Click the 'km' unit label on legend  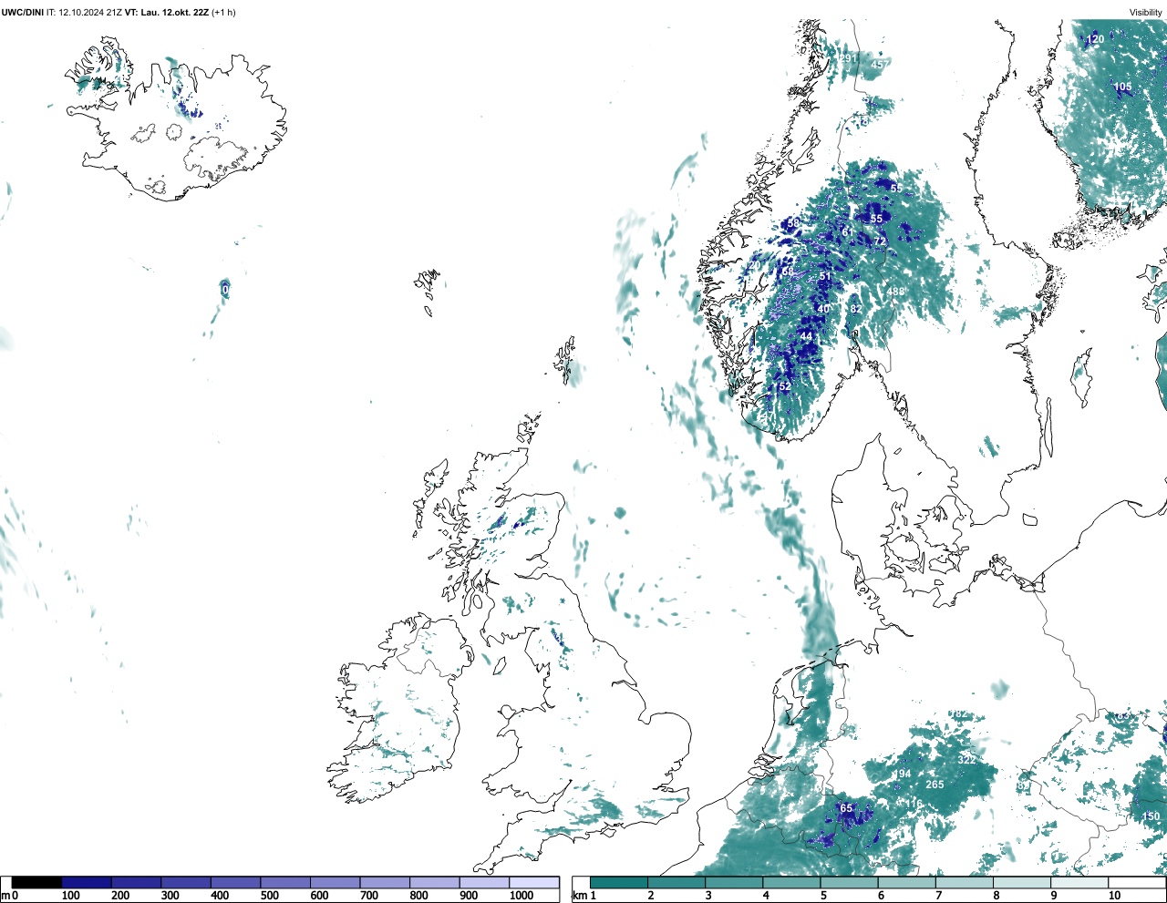pos(580,896)
